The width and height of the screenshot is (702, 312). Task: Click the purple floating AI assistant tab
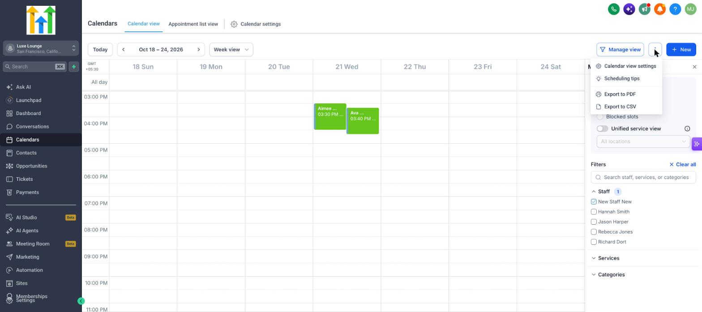697,144
